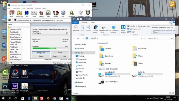
Task: Open Microsoft Edge from the taskbar
Action: [x=29, y=98]
